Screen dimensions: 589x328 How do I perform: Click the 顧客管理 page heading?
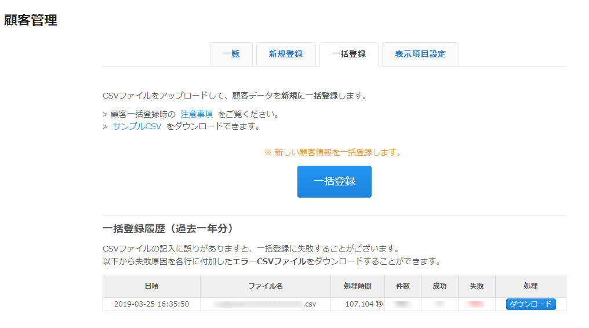coord(30,20)
